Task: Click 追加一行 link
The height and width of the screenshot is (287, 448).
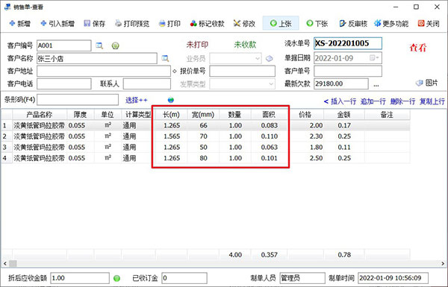Action: coord(373,101)
